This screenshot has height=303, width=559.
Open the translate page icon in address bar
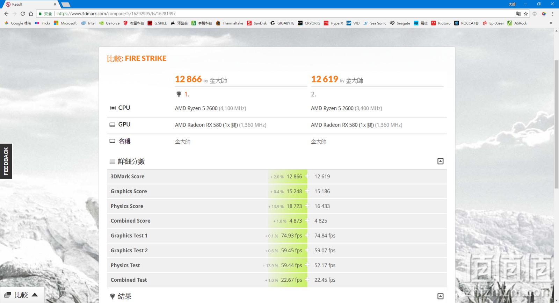(518, 14)
